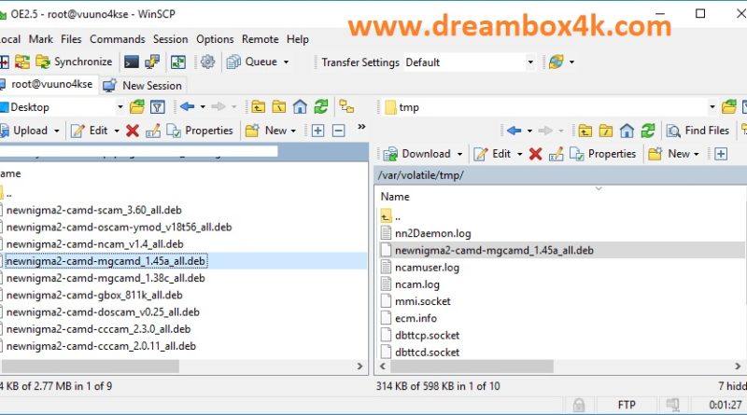Go to the local home directory
The width and height of the screenshot is (747, 415).
coord(300,107)
